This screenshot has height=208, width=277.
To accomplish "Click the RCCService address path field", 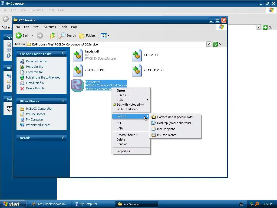I will [x=117, y=44].
